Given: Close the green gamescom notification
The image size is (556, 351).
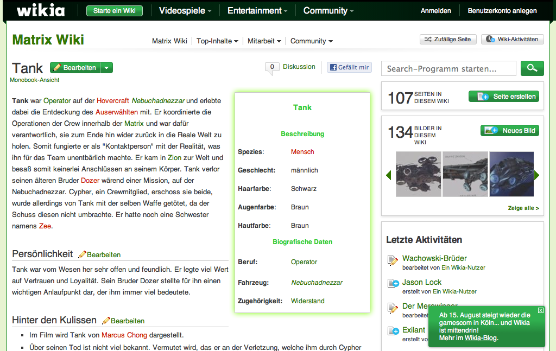Looking at the screenshot, I should pyautogui.click(x=540, y=310).
